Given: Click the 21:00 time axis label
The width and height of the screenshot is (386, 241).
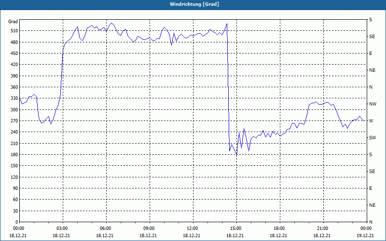Looking at the screenshot, I should pyautogui.click(x=322, y=228).
